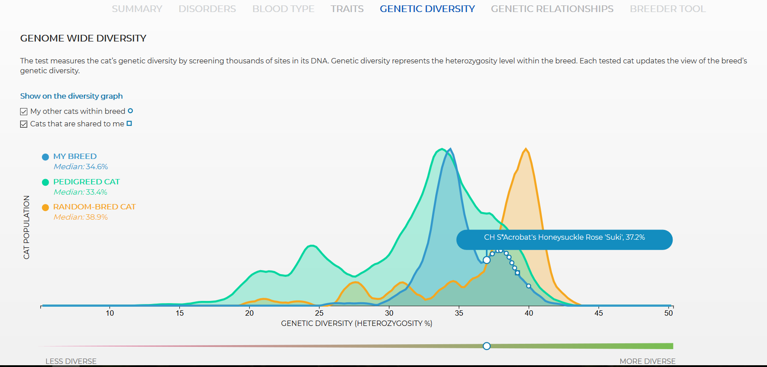Switch to the DISORDERS tab

(207, 9)
